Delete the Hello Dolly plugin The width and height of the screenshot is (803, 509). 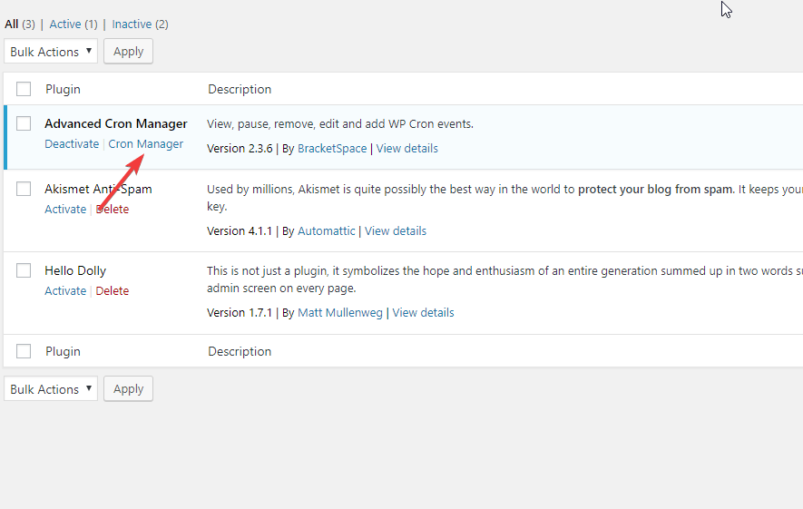tap(113, 291)
